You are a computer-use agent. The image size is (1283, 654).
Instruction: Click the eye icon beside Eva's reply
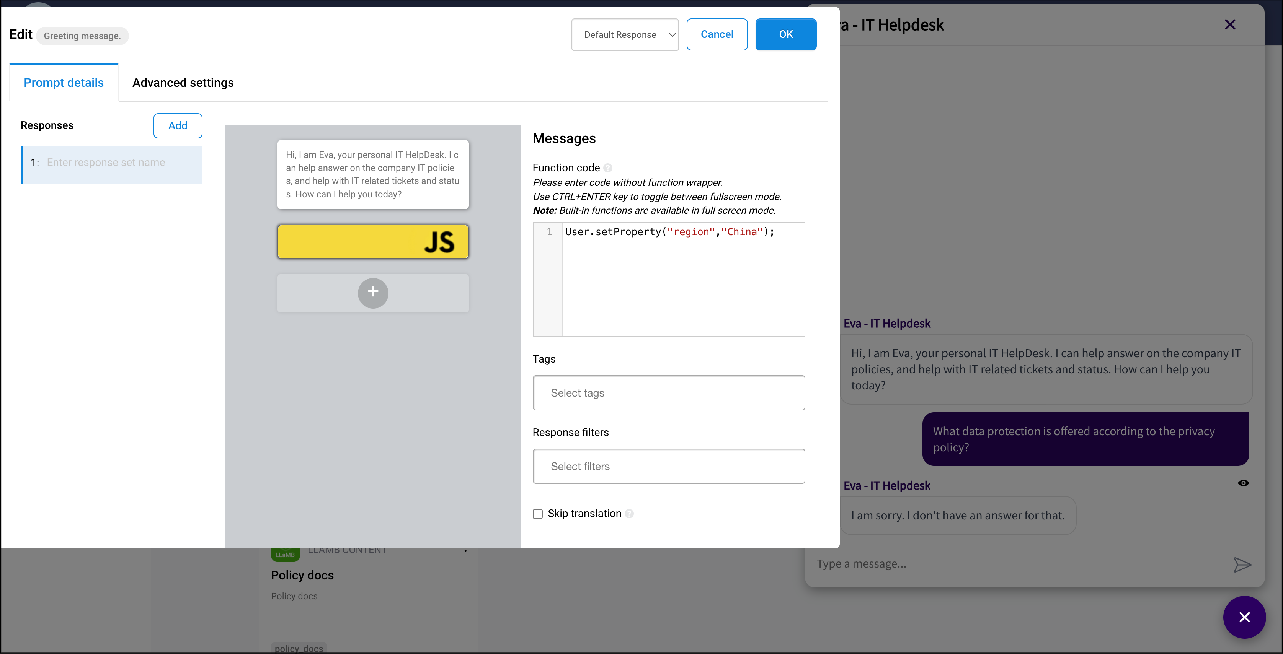1243,483
